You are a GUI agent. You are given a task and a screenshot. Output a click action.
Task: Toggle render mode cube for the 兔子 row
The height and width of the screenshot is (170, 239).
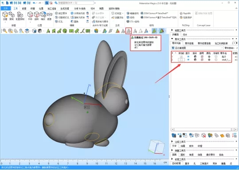[195, 57]
